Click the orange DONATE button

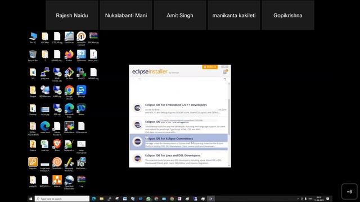tap(210, 67)
